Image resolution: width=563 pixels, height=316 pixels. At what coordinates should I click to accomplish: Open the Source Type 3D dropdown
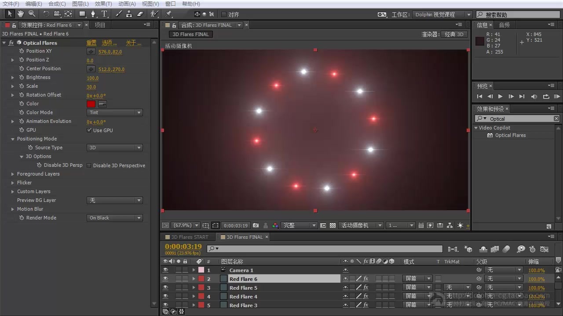click(x=115, y=148)
